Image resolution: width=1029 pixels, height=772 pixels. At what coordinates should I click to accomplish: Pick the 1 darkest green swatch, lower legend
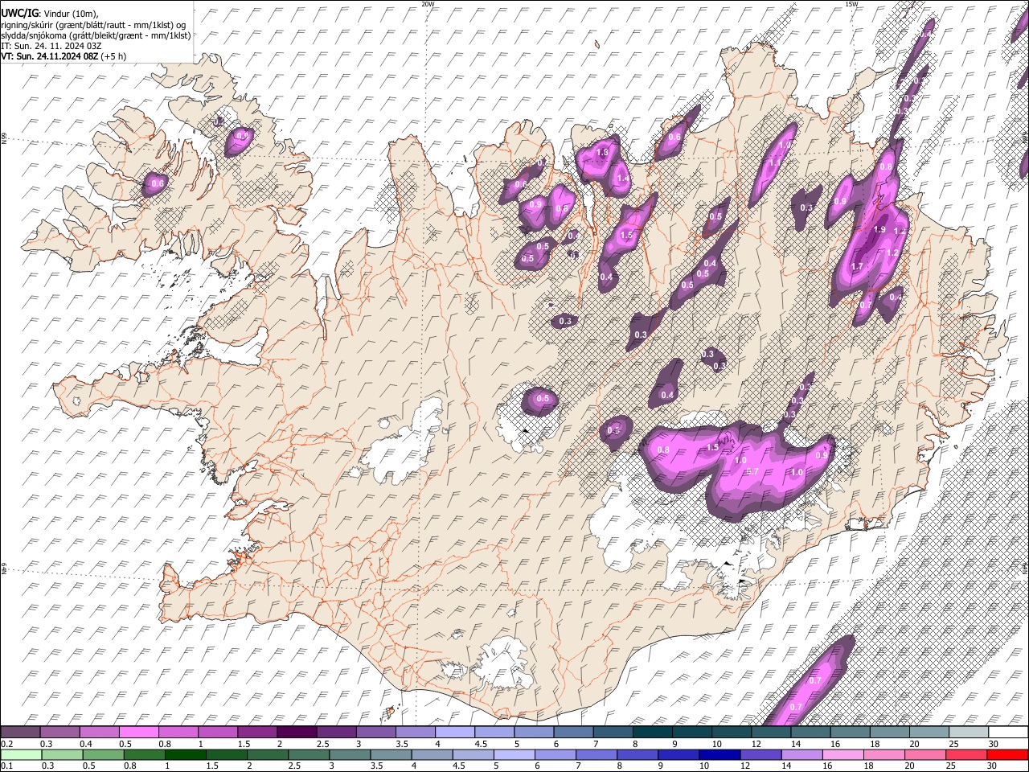click(x=186, y=755)
